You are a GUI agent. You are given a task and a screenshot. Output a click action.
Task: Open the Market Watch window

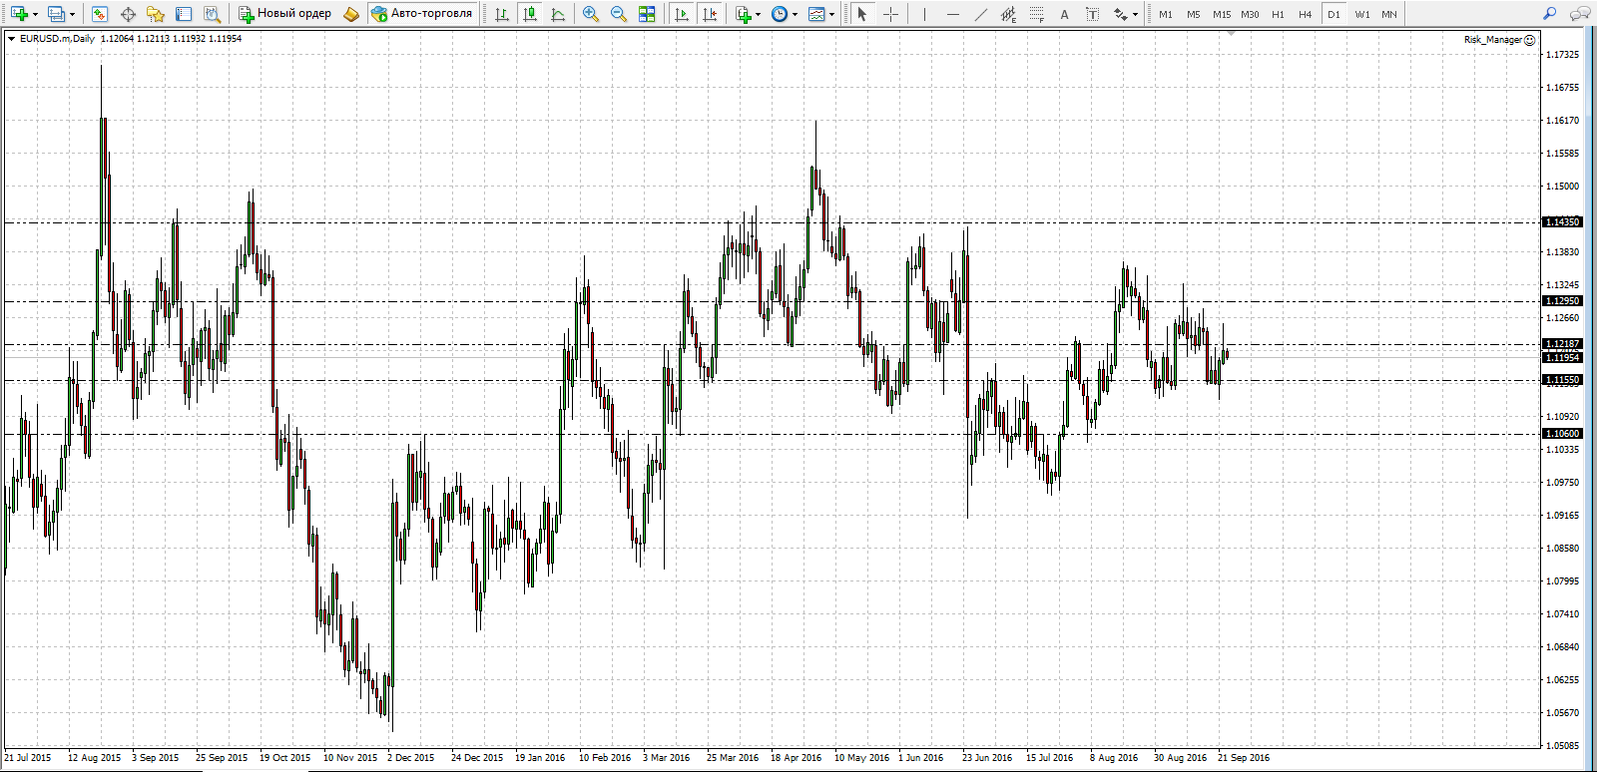pos(99,14)
